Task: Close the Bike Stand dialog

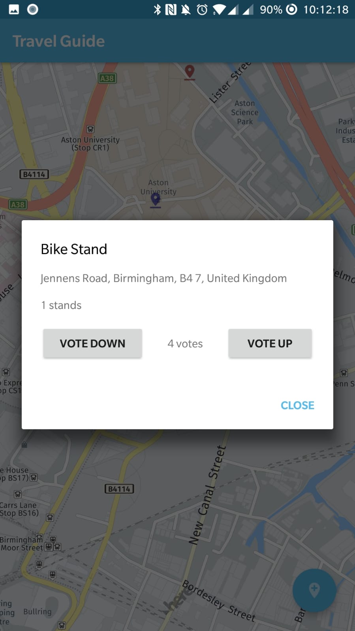Action: coord(297,405)
